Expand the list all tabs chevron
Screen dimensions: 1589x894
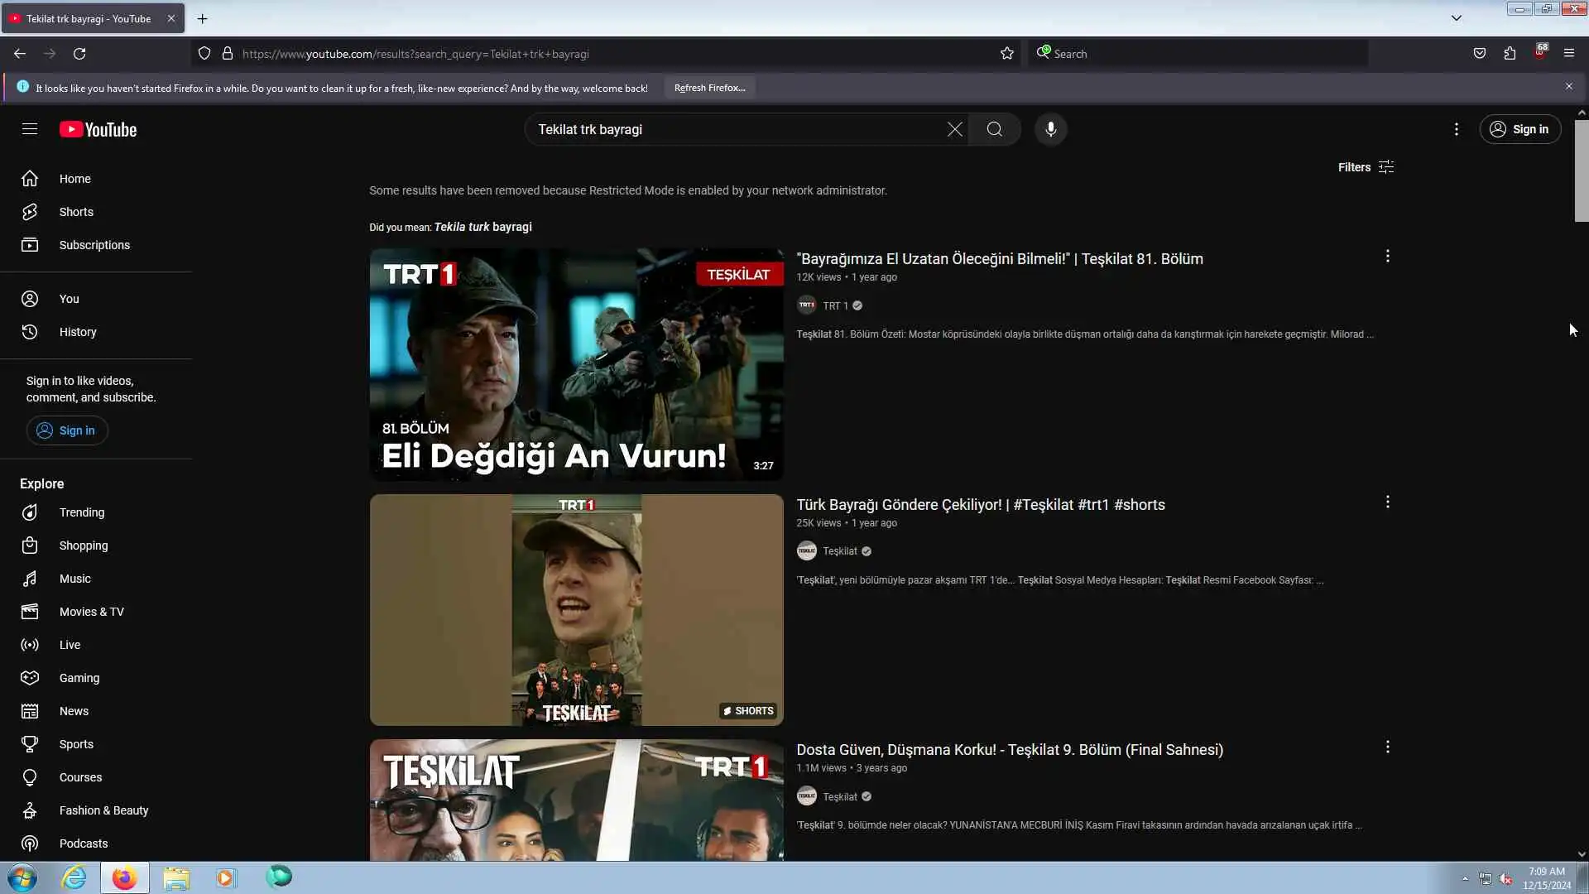[1456, 18]
